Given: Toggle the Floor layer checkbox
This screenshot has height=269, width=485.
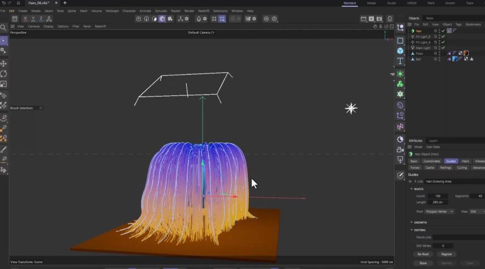Looking at the screenshot, I should pyautogui.click(x=435, y=53).
